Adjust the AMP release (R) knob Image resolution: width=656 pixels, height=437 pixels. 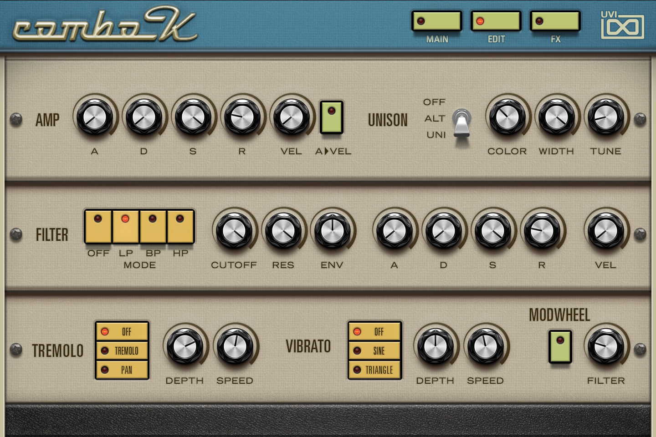pos(242,117)
